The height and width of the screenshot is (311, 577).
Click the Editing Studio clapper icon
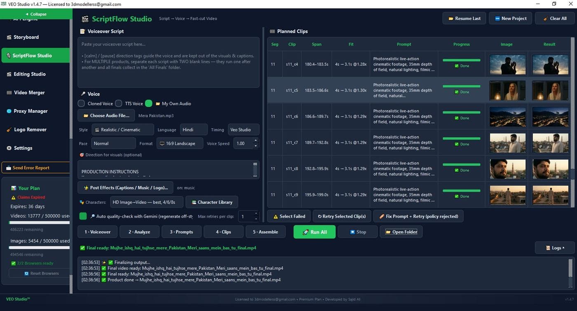coord(9,74)
